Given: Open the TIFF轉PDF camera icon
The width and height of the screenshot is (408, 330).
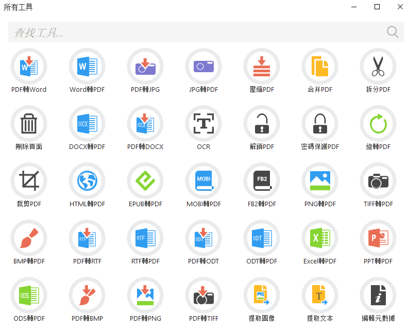Looking at the screenshot, I should [x=378, y=181].
